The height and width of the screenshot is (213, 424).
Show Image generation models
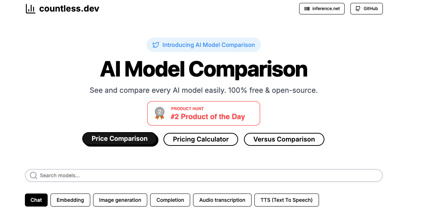point(120,200)
